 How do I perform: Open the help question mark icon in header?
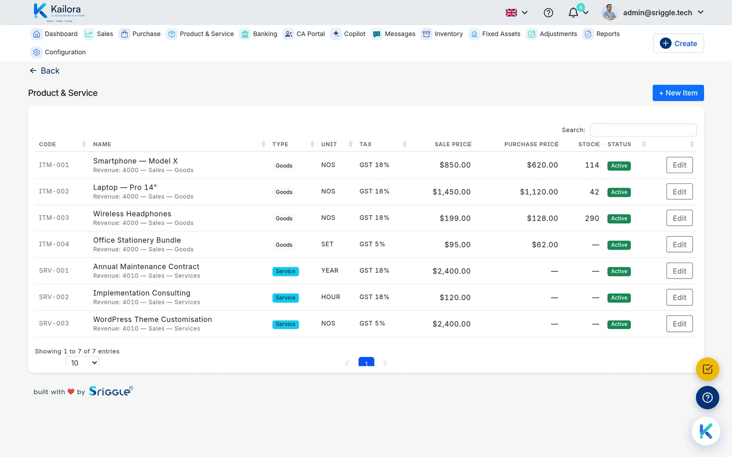pyautogui.click(x=549, y=13)
